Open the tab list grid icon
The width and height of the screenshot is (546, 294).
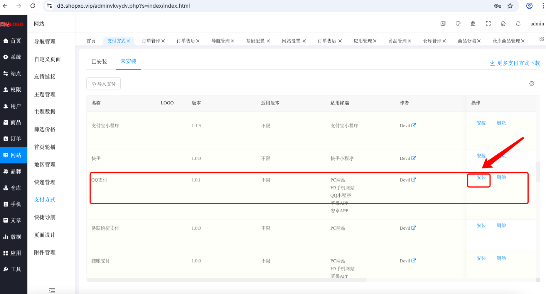pyautogui.click(x=541, y=39)
